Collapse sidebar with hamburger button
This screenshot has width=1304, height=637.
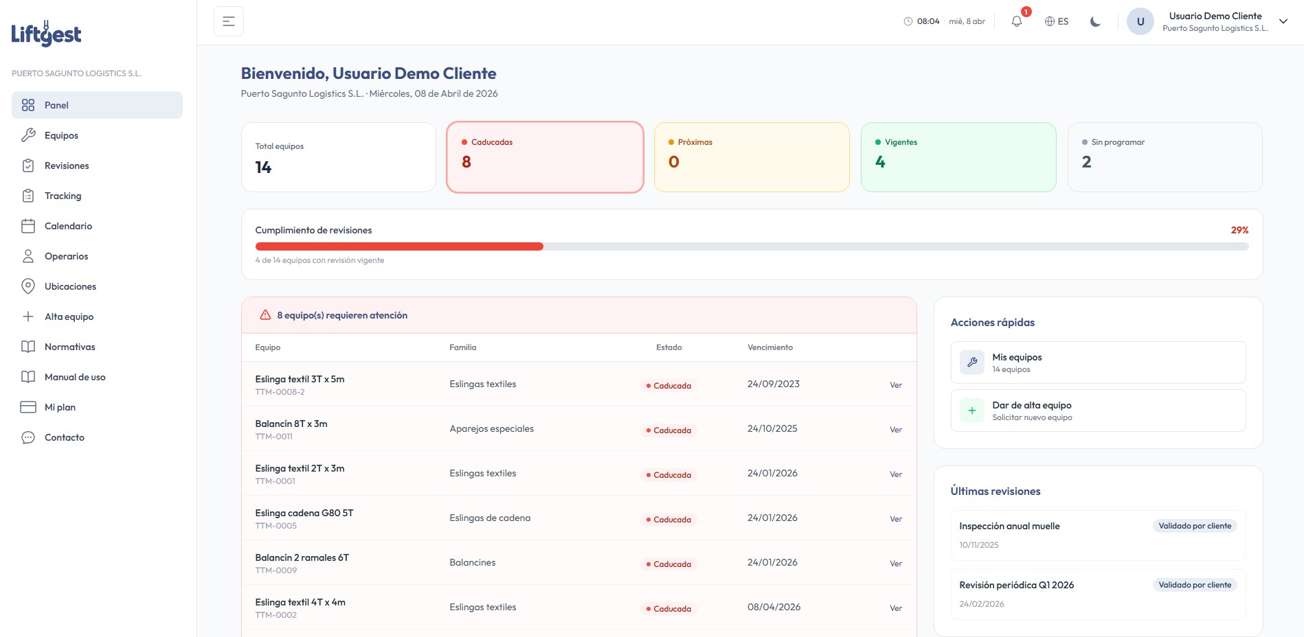tap(229, 21)
